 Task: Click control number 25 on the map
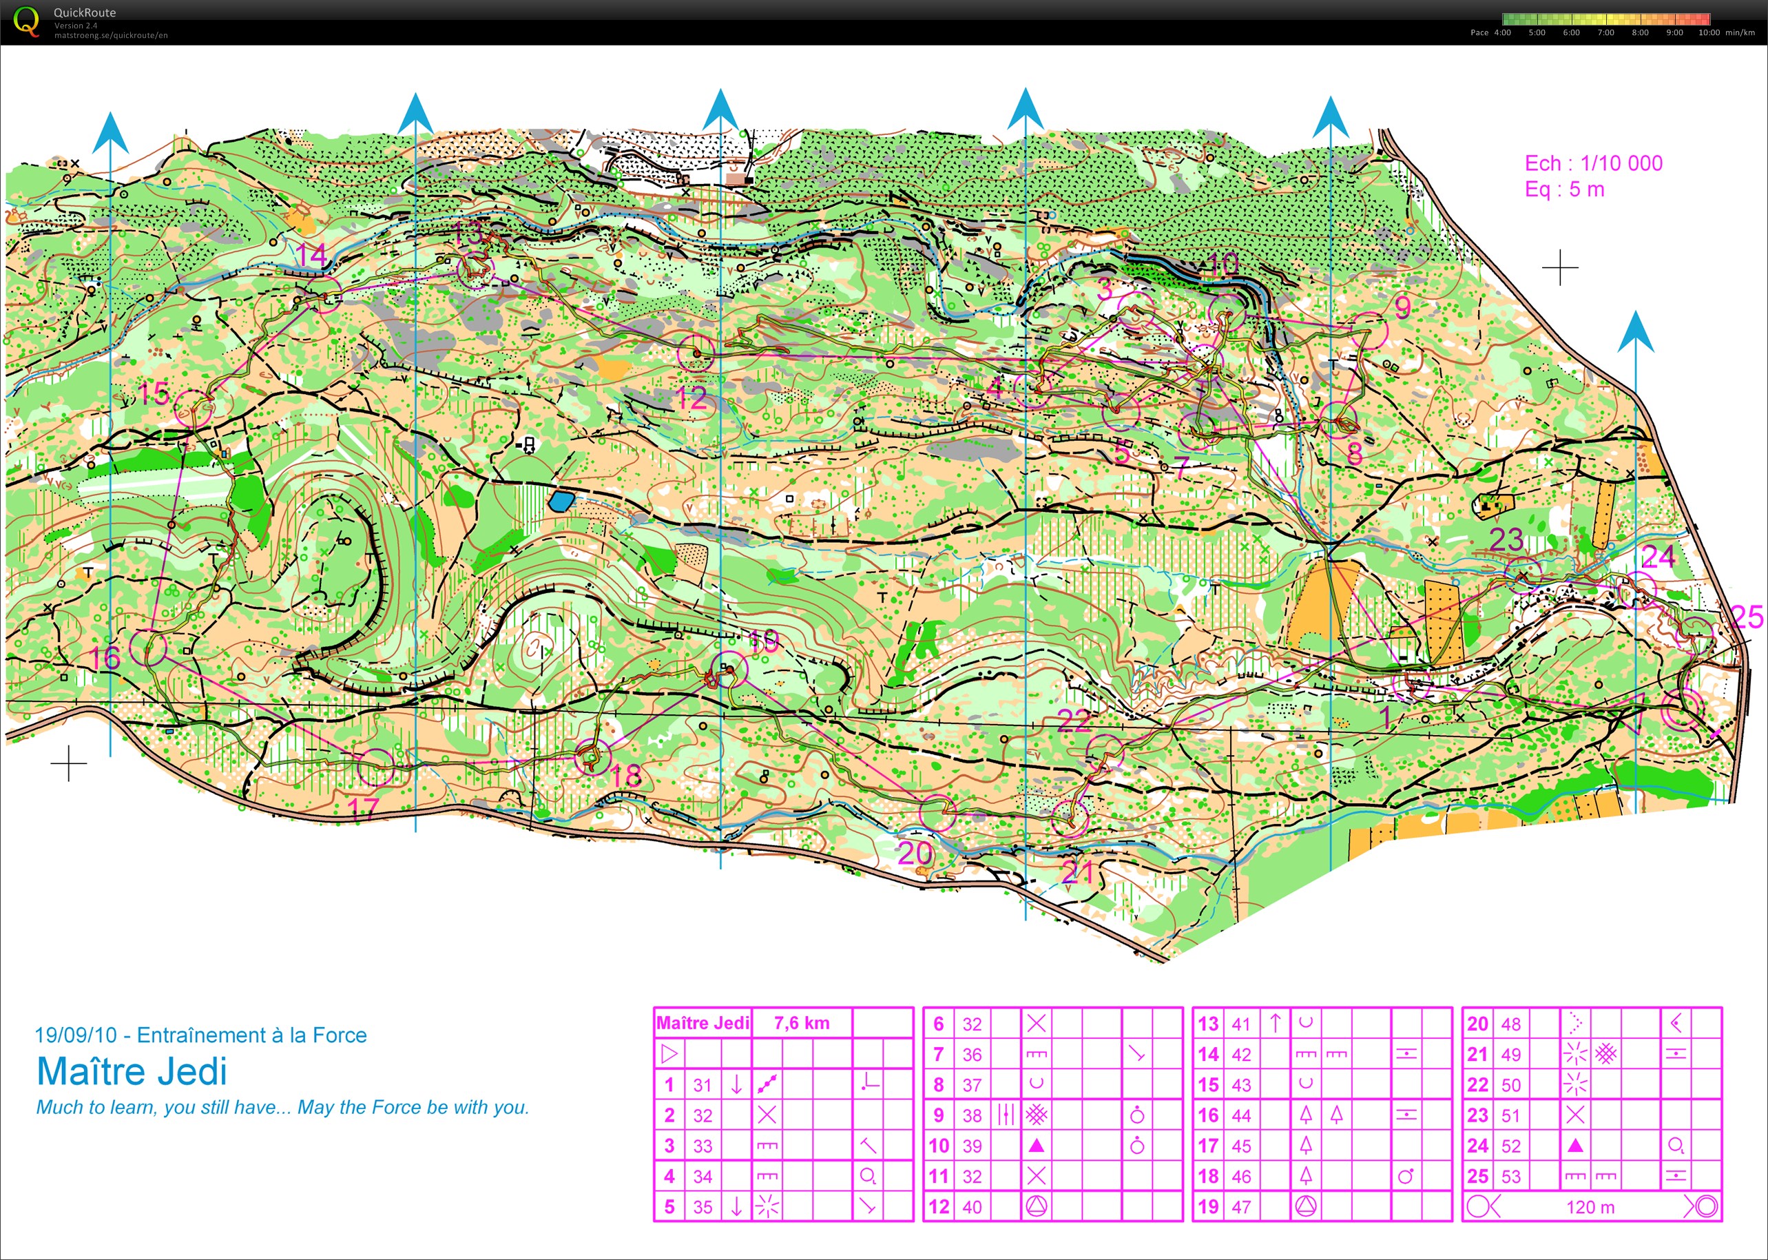(1747, 617)
